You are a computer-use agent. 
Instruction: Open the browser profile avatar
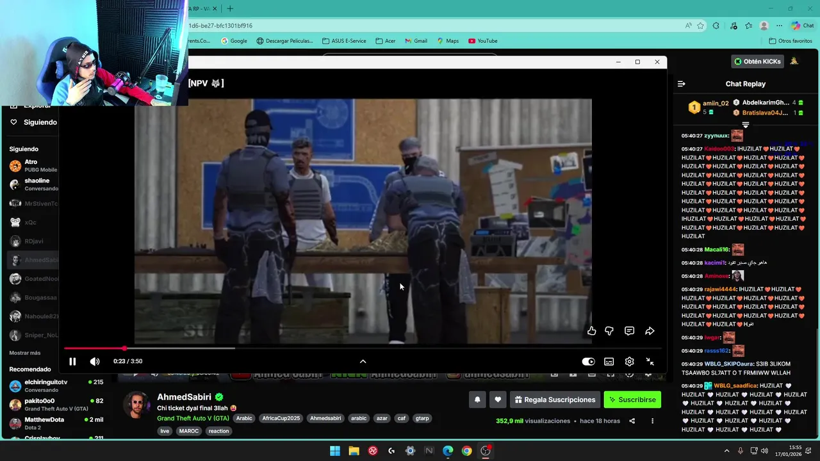[764, 26]
